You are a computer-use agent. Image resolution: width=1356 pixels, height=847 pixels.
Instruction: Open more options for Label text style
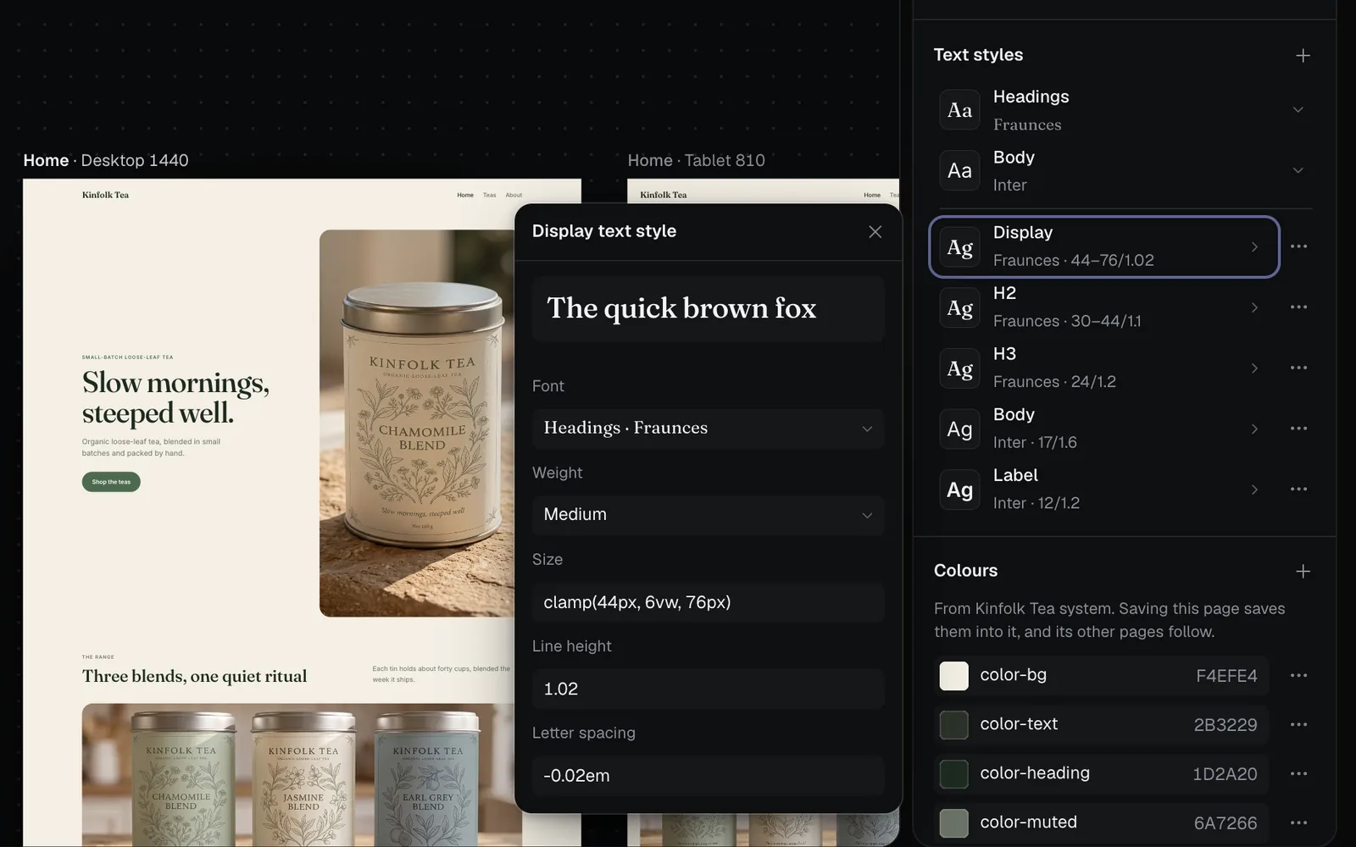[x=1298, y=490]
